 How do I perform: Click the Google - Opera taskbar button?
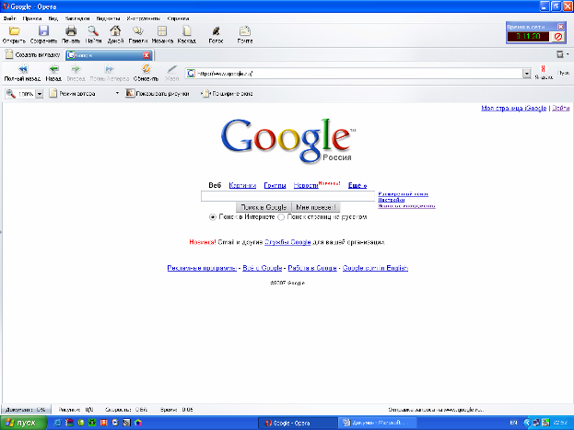tap(297, 423)
